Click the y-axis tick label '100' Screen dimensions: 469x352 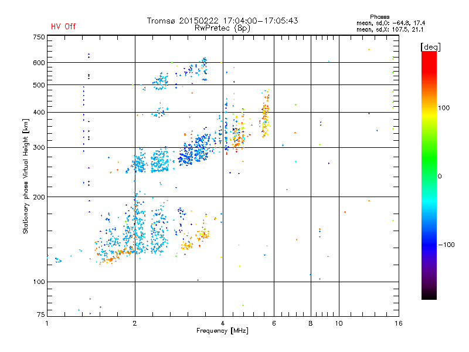coord(39,282)
